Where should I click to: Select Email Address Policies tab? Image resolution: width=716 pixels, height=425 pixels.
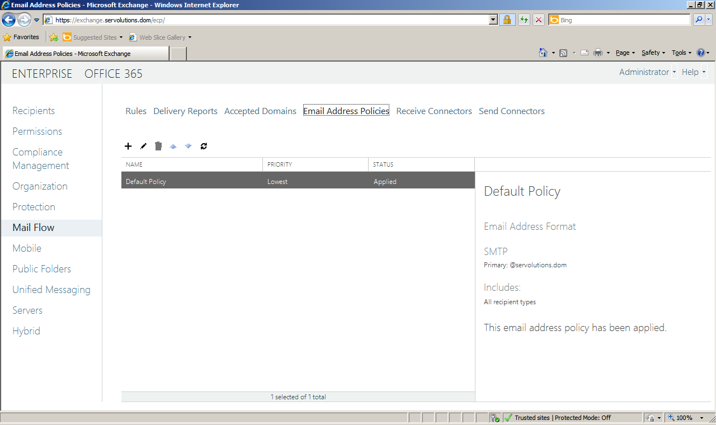click(346, 111)
